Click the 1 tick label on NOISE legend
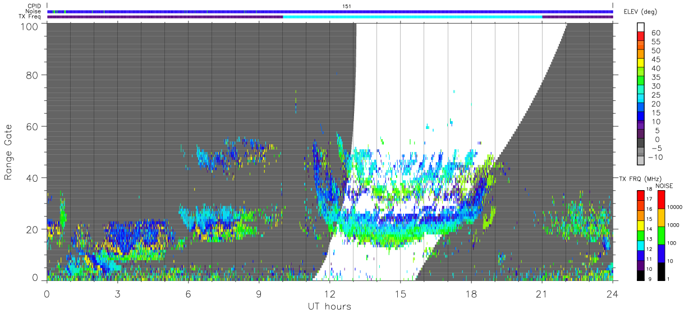Screen dimensions: 689x318 668,279
